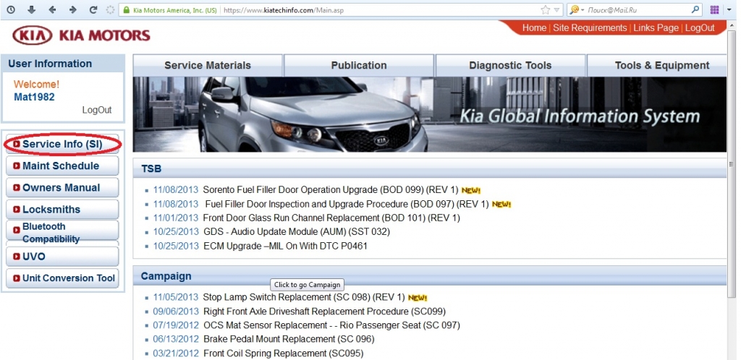
Task: Expand the dropdown arrow beside grid icon
Action: (x=728, y=10)
